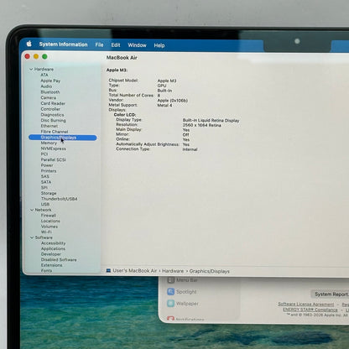Viewport: 349px width, 349px height.
Task: Click the Built-in Liquid Retina Display value
Action: coord(211,121)
